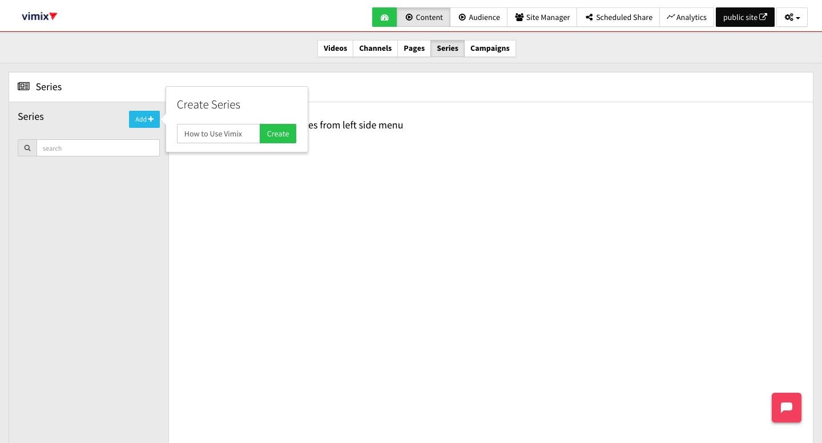The width and height of the screenshot is (822, 443).
Task: Focus the series name field in Create Series
Action: (x=219, y=134)
